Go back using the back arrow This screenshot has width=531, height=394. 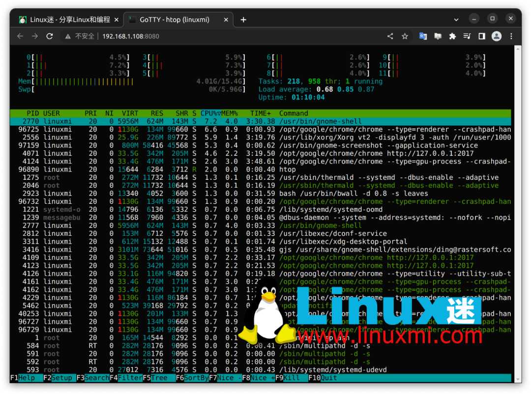click(20, 36)
